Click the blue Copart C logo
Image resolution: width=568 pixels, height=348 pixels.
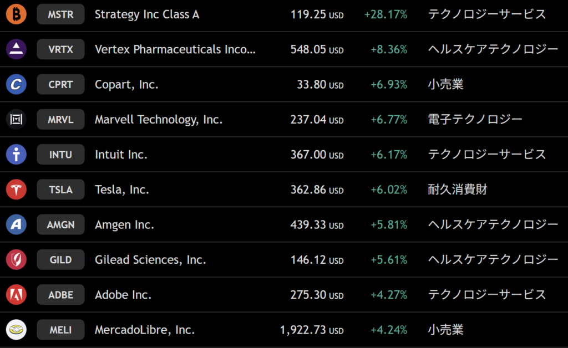pyautogui.click(x=16, y=84)
